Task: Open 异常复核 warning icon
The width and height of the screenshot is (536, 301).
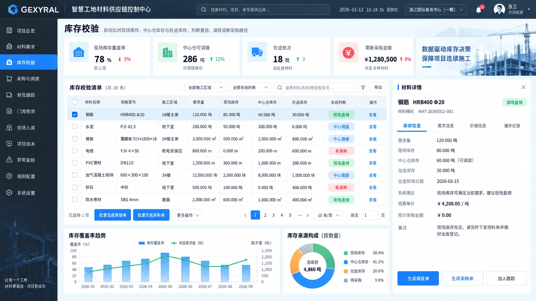Action: [x=9, y=160]
